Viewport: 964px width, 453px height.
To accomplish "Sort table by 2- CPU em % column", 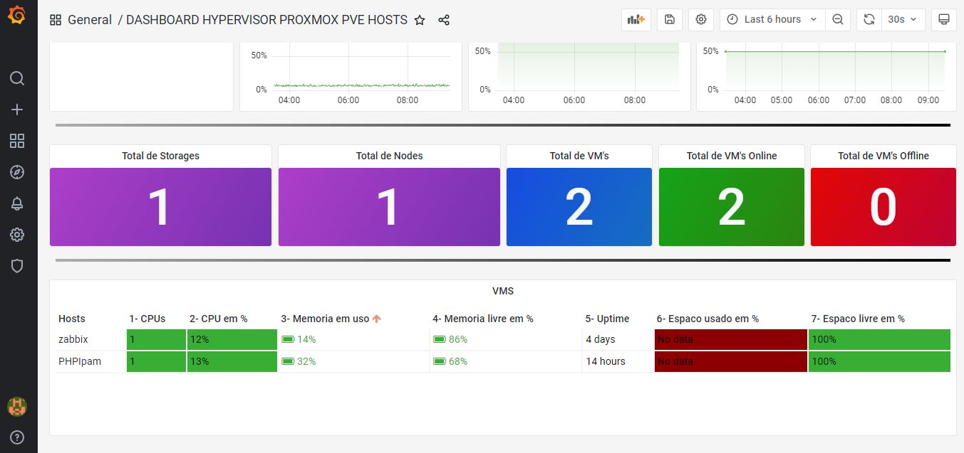I will point(219,319).
